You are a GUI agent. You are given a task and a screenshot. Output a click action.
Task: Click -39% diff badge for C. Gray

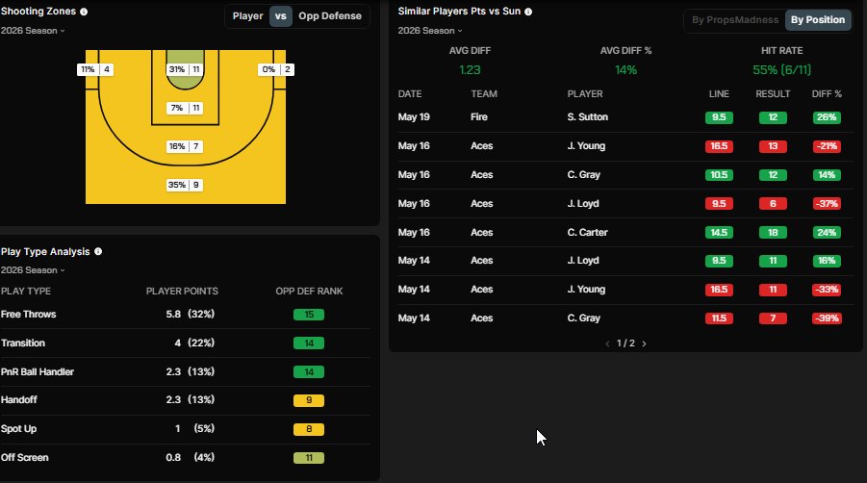(x=827, y=318)
